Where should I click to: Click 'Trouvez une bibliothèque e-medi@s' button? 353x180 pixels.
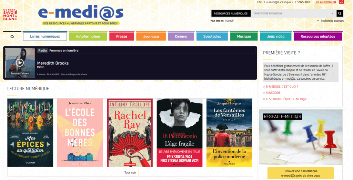(x=301, y=173)
